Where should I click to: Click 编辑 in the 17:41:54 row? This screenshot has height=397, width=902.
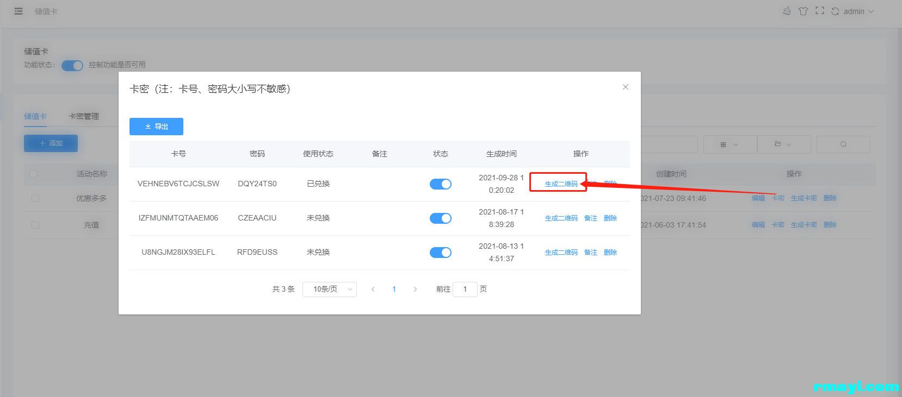click(x=758, y=225)
